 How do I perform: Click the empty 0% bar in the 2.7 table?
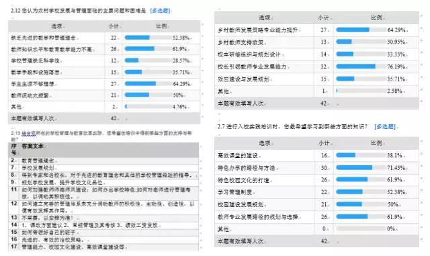point(361,228)
